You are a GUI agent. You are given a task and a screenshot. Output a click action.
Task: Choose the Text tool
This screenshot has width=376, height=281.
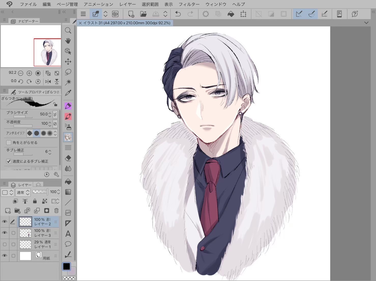tap(68, 234)
